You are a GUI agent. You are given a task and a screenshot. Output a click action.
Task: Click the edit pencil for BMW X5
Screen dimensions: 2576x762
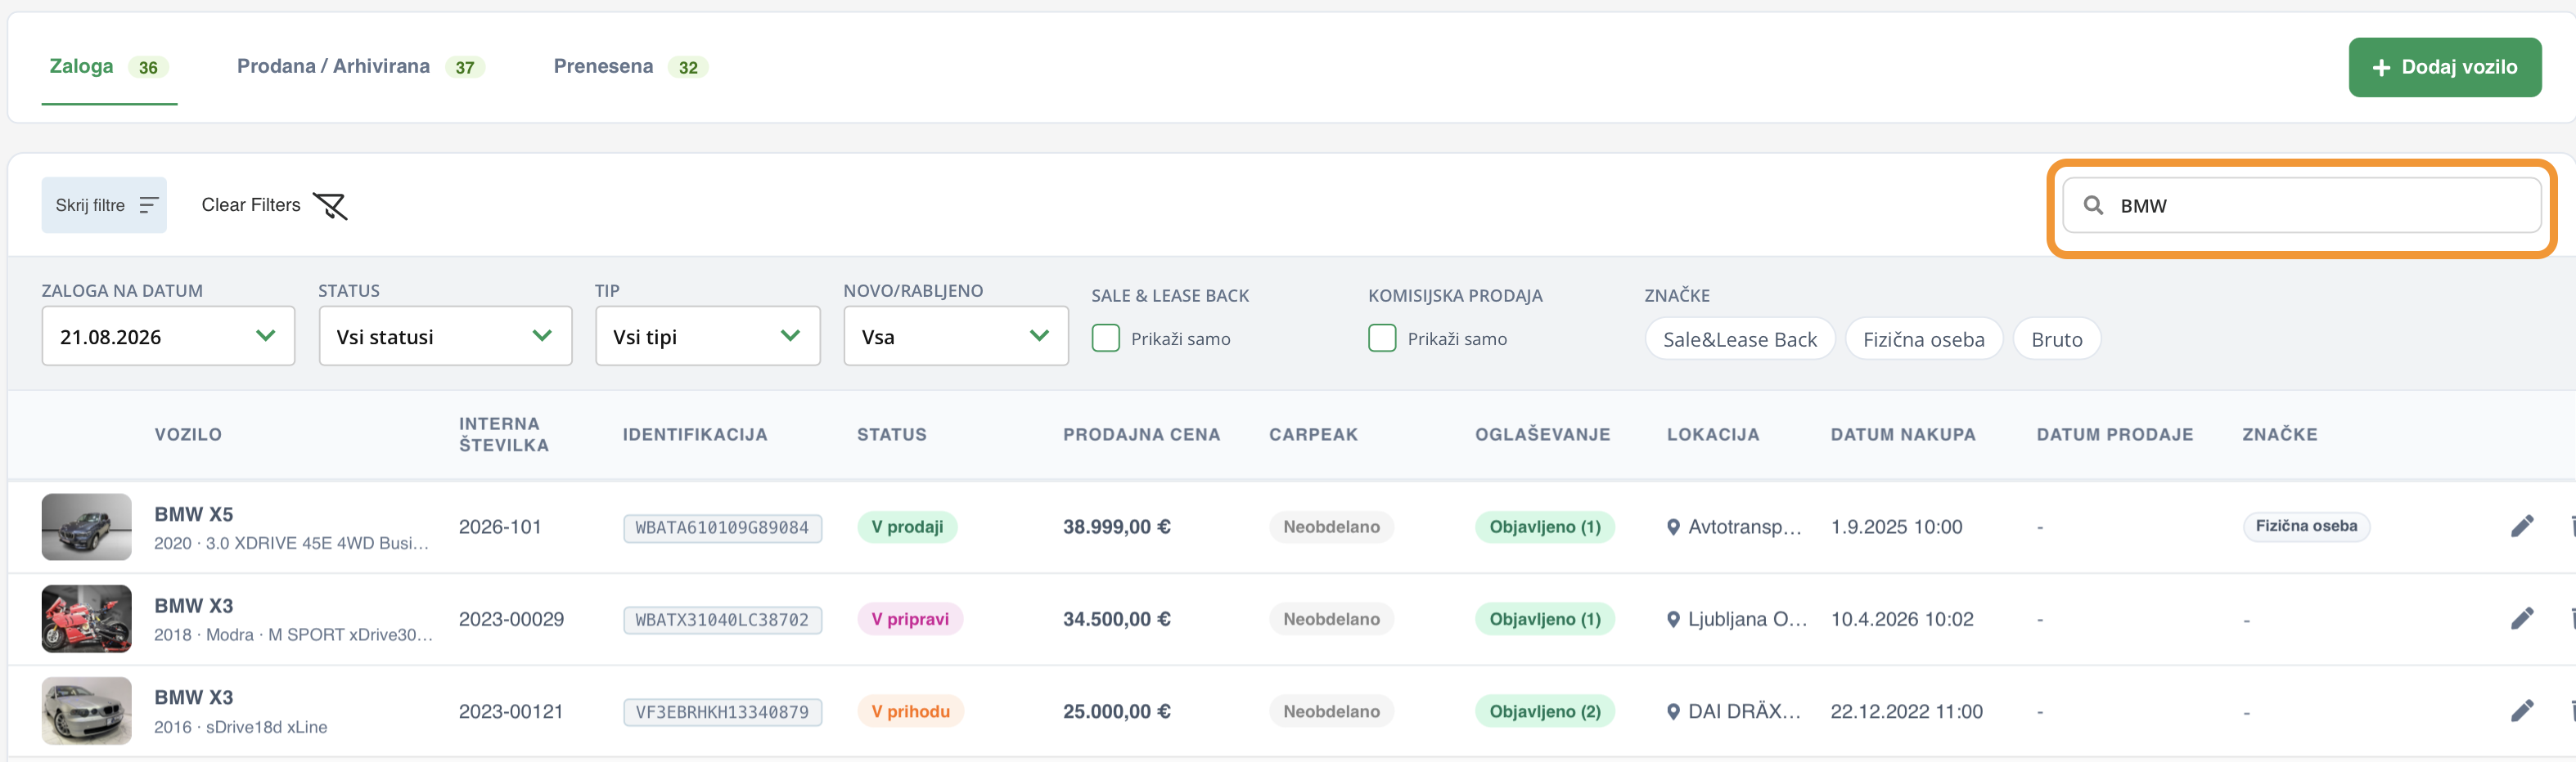click(x=2522, y=527)
